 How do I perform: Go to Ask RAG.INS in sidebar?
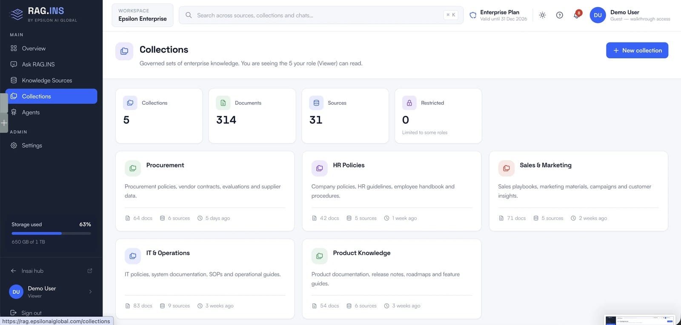(x=51, y=64)
